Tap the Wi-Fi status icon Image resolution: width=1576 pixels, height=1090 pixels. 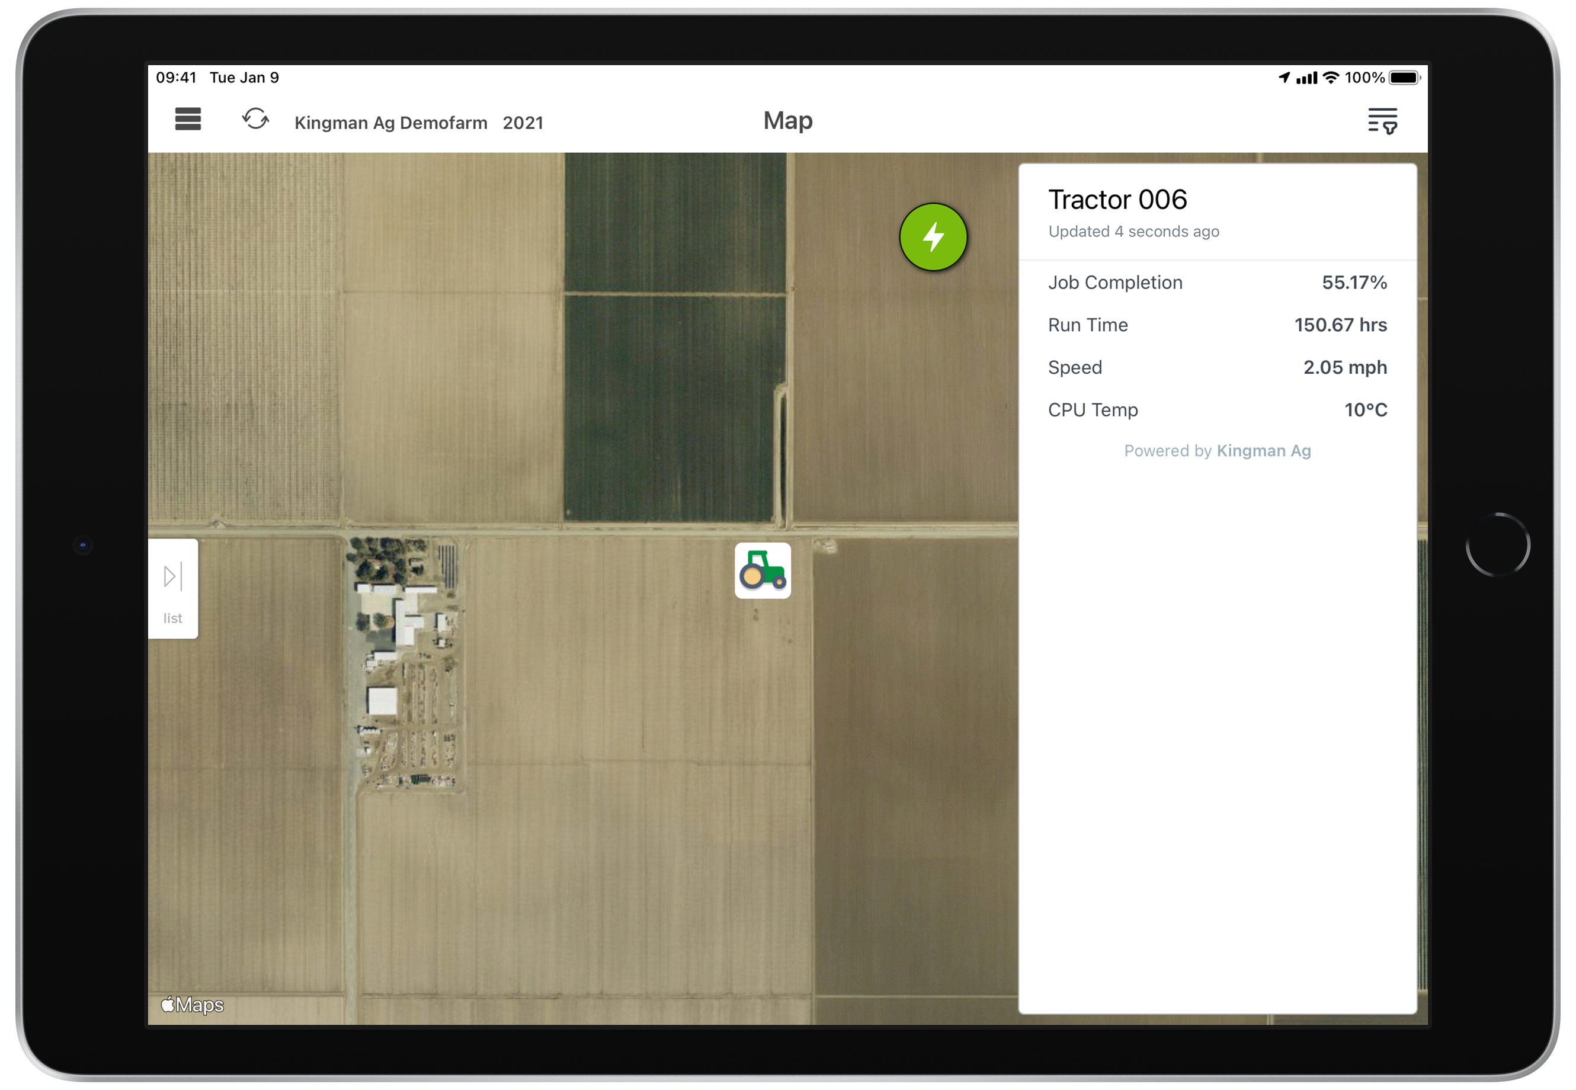(1331, 77)
